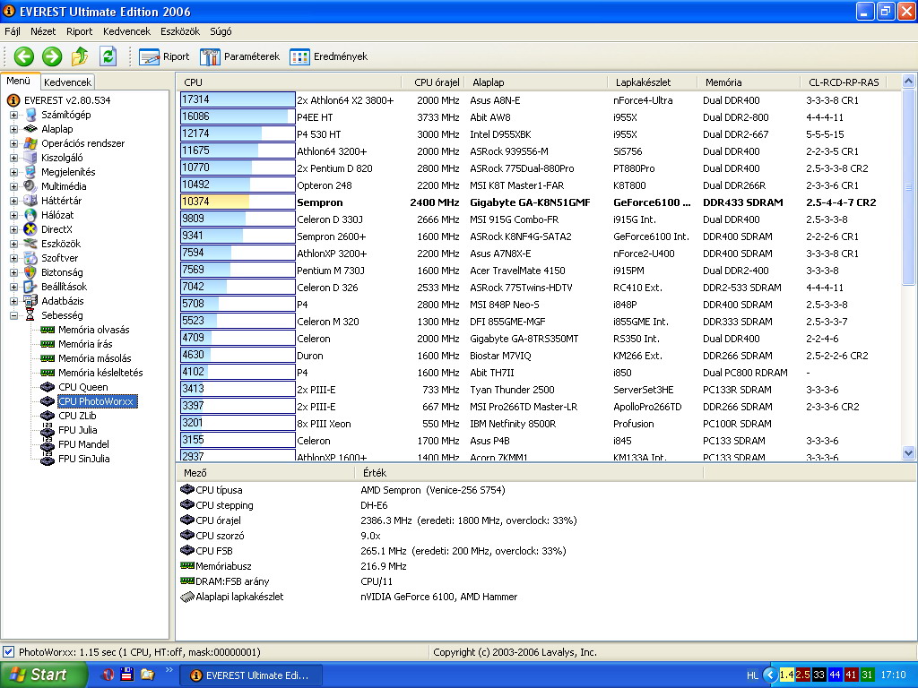Click the green Forward arrow toolbar icon
This screenshot has height=688, width=918.
pos(52,56)
